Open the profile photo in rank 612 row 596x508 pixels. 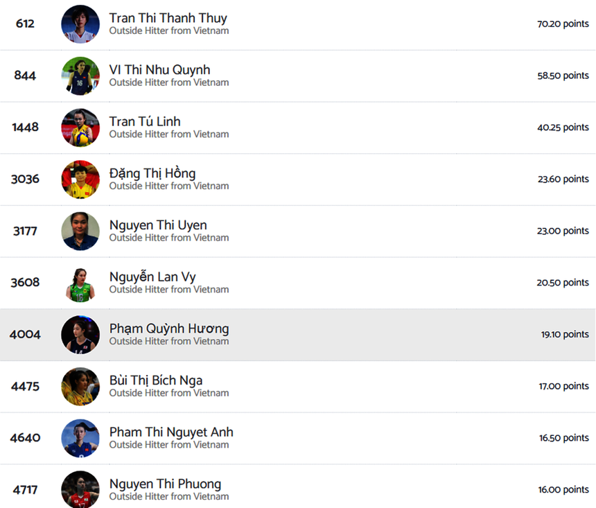pos(80,24)
